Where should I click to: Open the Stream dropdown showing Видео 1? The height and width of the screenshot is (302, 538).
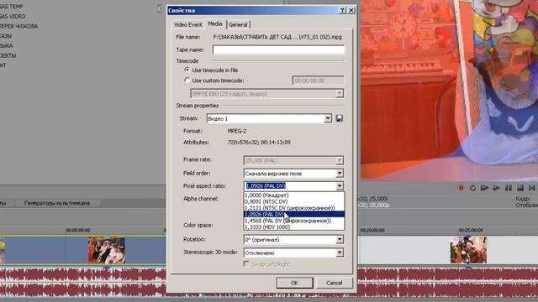coord(269,118)
